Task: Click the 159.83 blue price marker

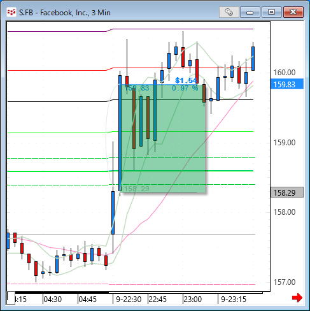Action: (287, 84)
